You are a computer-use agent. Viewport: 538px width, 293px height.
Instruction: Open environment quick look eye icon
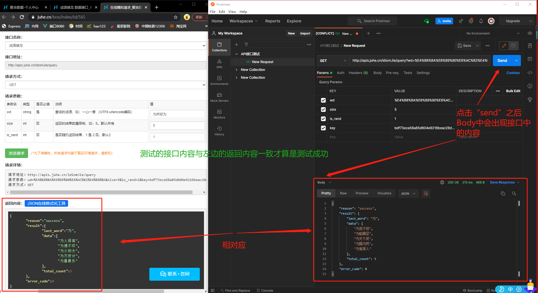point(530,33)
